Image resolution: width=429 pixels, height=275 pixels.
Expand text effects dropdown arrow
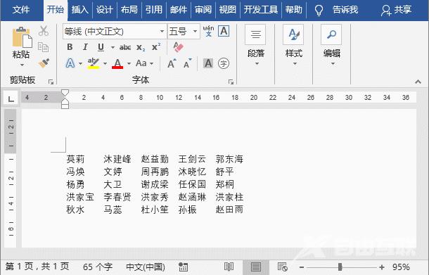tap(80, 64)
